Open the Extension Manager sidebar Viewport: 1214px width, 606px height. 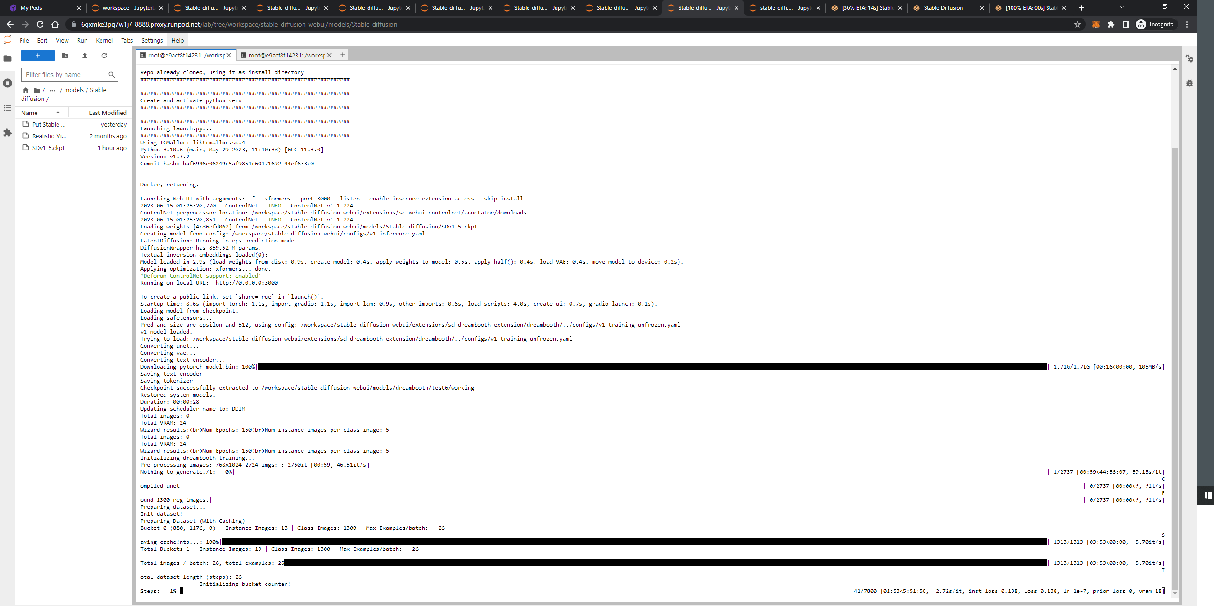point(7,133)
